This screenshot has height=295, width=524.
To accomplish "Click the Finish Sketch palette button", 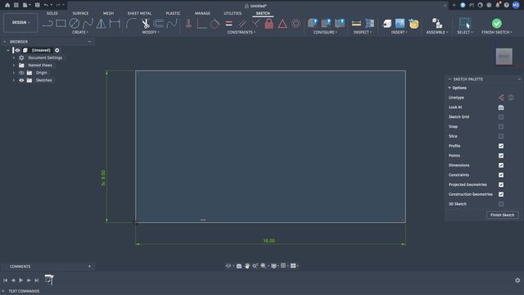I will point(502,215).
